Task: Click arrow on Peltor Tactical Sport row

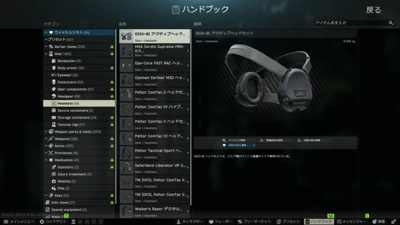Action: [188, 153]
